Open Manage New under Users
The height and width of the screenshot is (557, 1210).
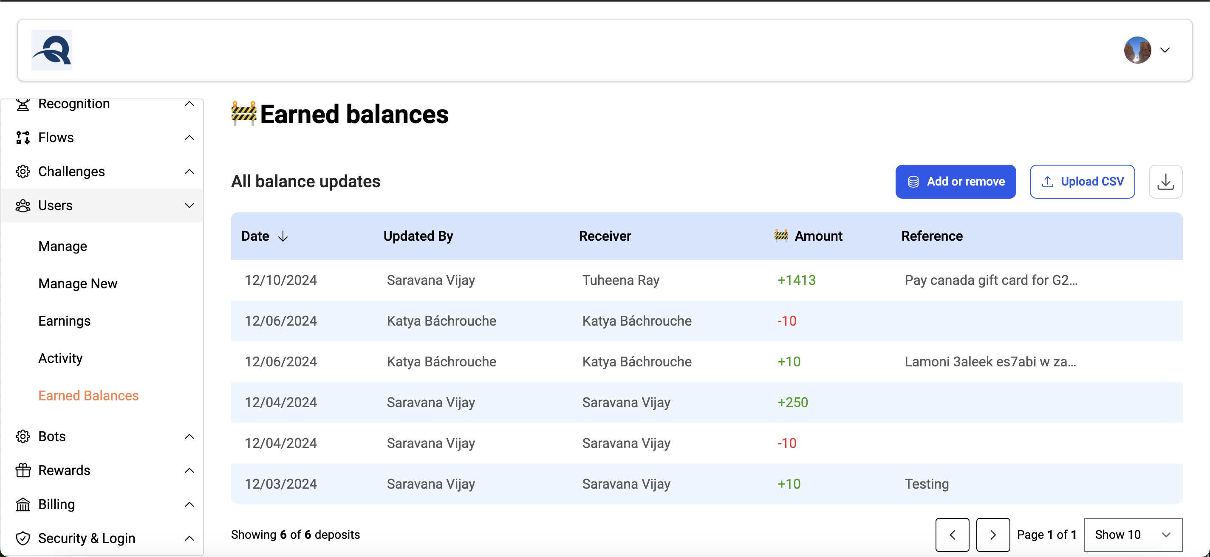(x=78, y=284)
